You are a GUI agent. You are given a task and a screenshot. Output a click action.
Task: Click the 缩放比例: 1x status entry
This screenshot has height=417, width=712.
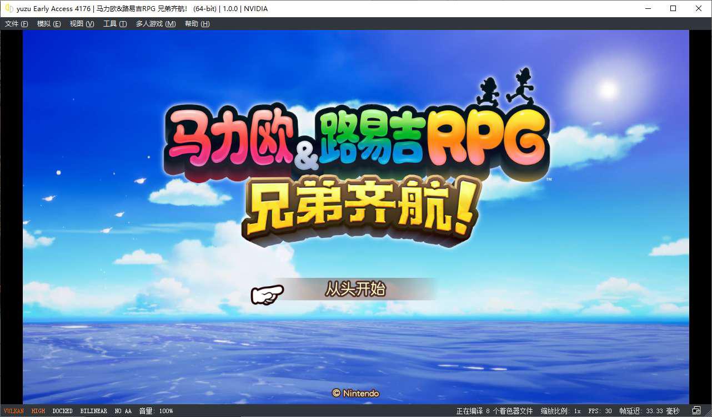[560, 411]
